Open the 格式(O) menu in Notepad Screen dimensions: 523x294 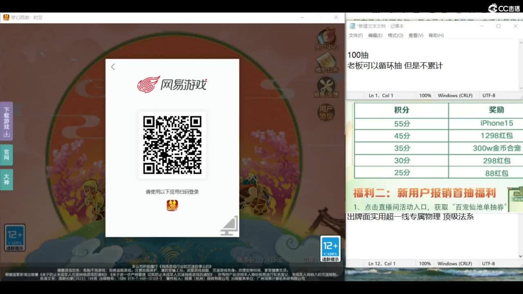(395, 36)
